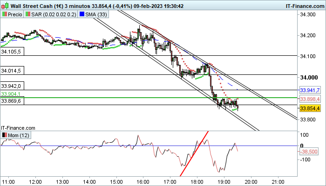Click the 34.100 price axis label
Screen dimensions: 326x186
(x=307, y=56)
